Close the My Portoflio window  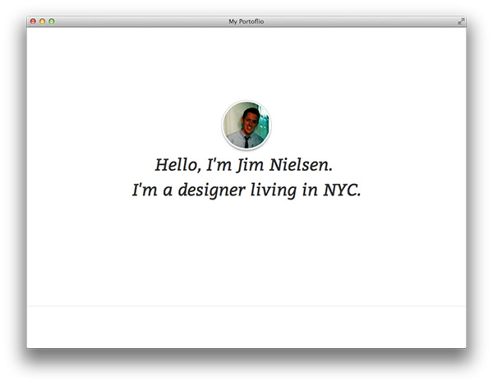tap(33, 21)
